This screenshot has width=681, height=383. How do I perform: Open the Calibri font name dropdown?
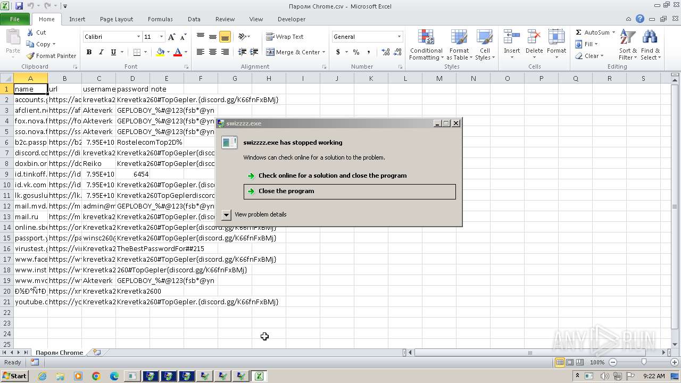[138, 37]
